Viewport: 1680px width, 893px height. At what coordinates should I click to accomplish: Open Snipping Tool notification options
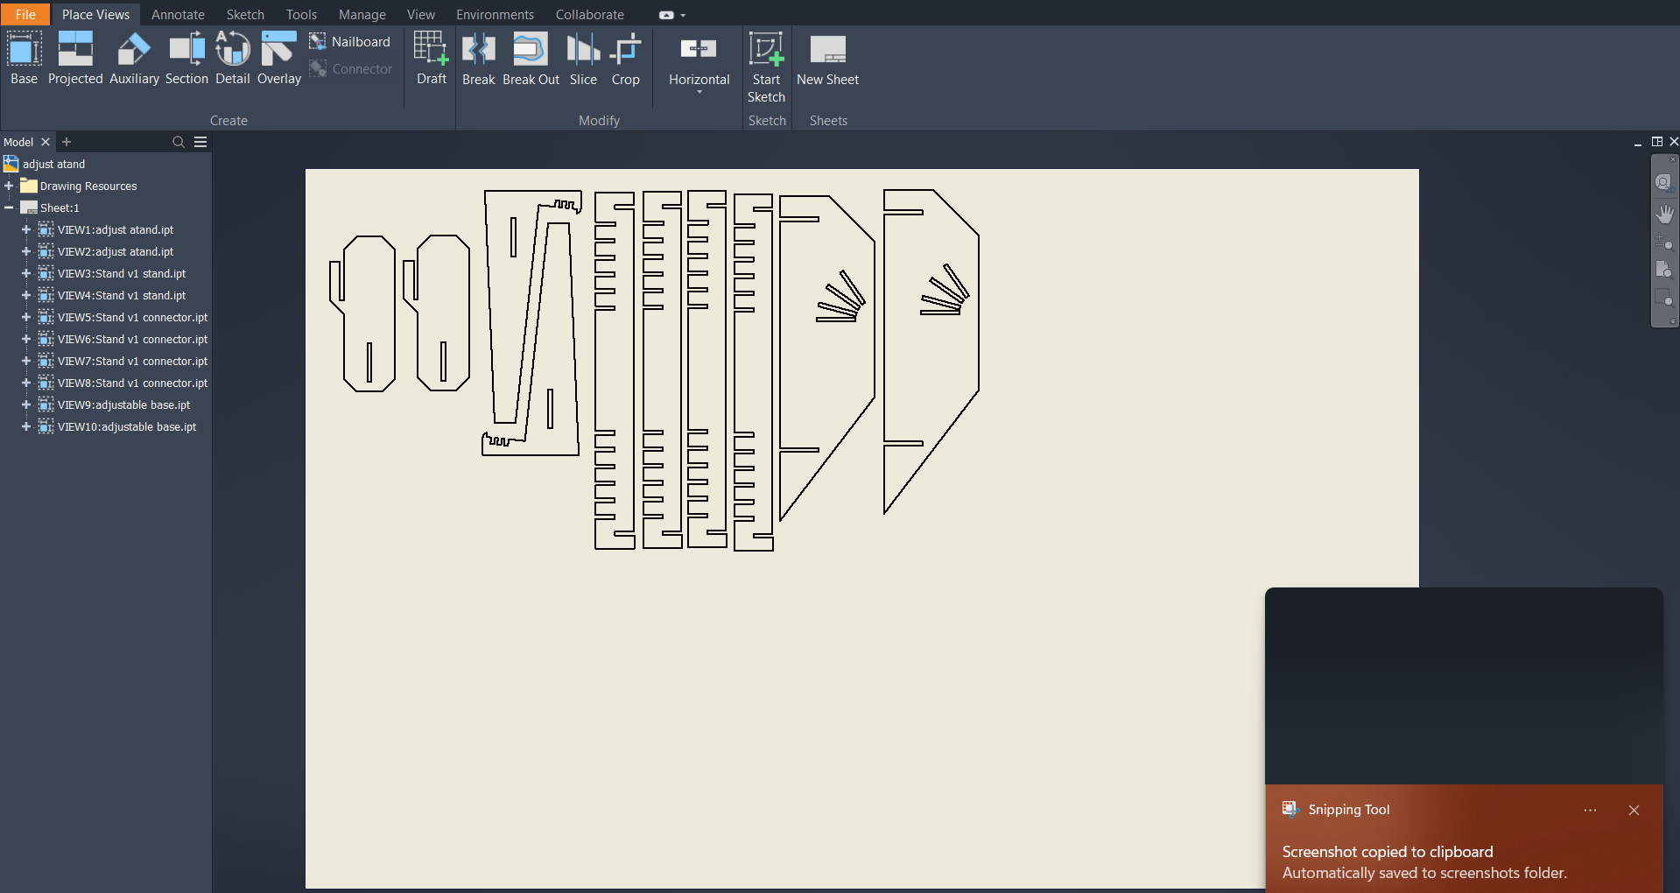point(1590,810)
